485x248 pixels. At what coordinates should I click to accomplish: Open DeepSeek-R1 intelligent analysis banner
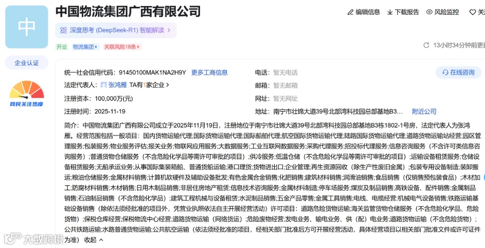pyautogui.click(x=116, y=30)
